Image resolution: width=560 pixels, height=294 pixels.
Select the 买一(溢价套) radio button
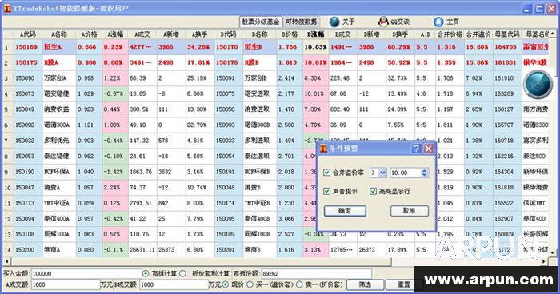click(x=250, y=284)
